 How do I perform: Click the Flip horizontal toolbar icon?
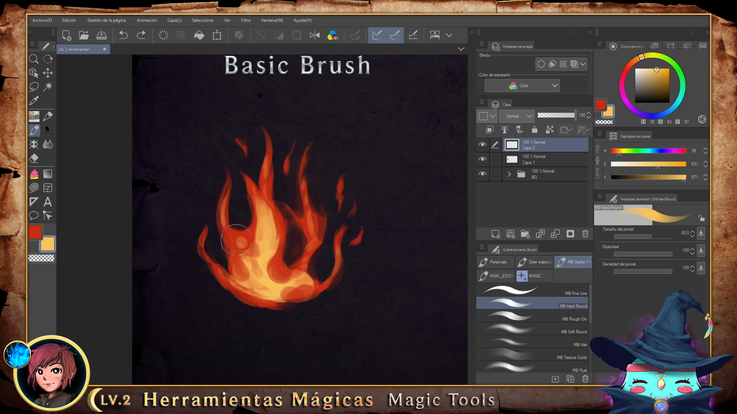tap(314, 35)
